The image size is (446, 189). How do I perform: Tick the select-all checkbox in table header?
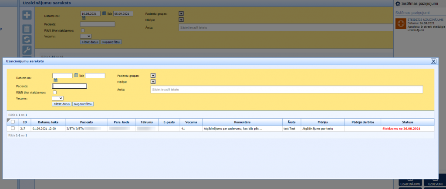pos(13,122)
